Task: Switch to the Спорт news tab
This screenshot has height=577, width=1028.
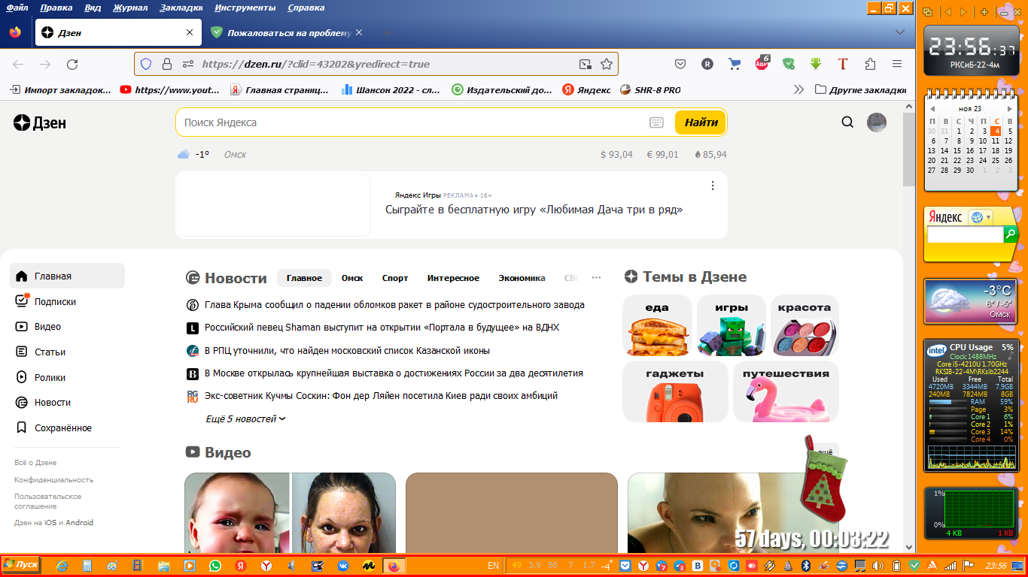Action: click(394, 277)
